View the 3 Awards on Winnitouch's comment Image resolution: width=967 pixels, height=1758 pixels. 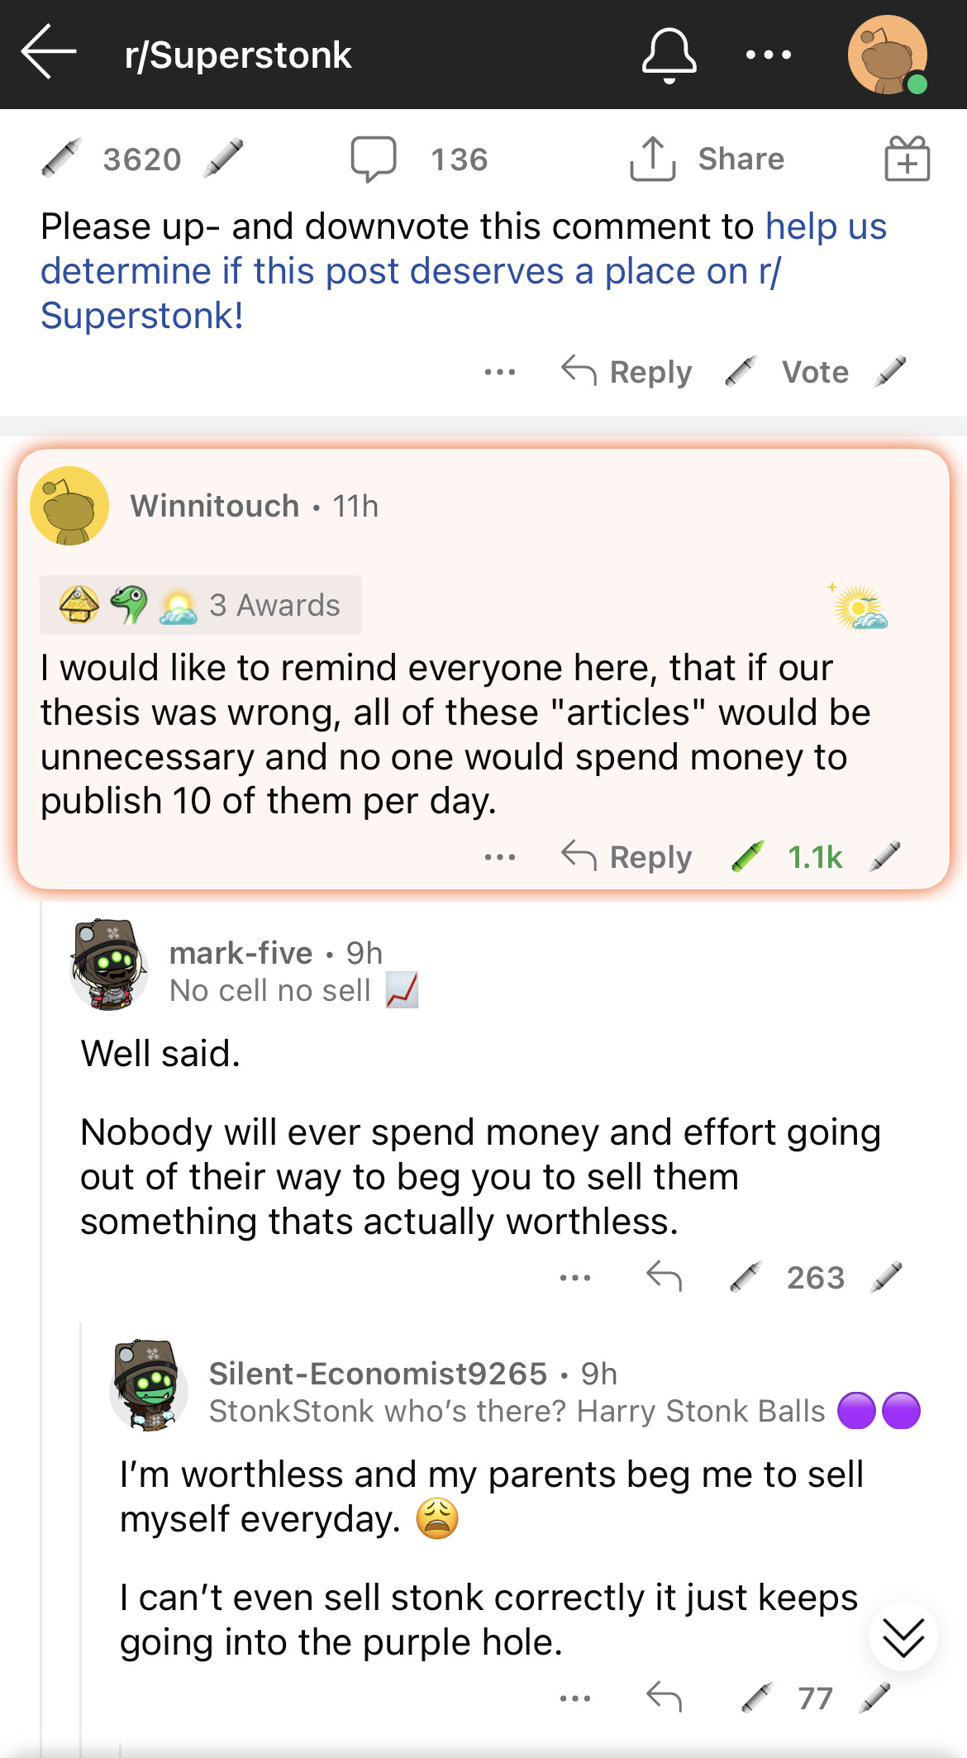(201, 605)
